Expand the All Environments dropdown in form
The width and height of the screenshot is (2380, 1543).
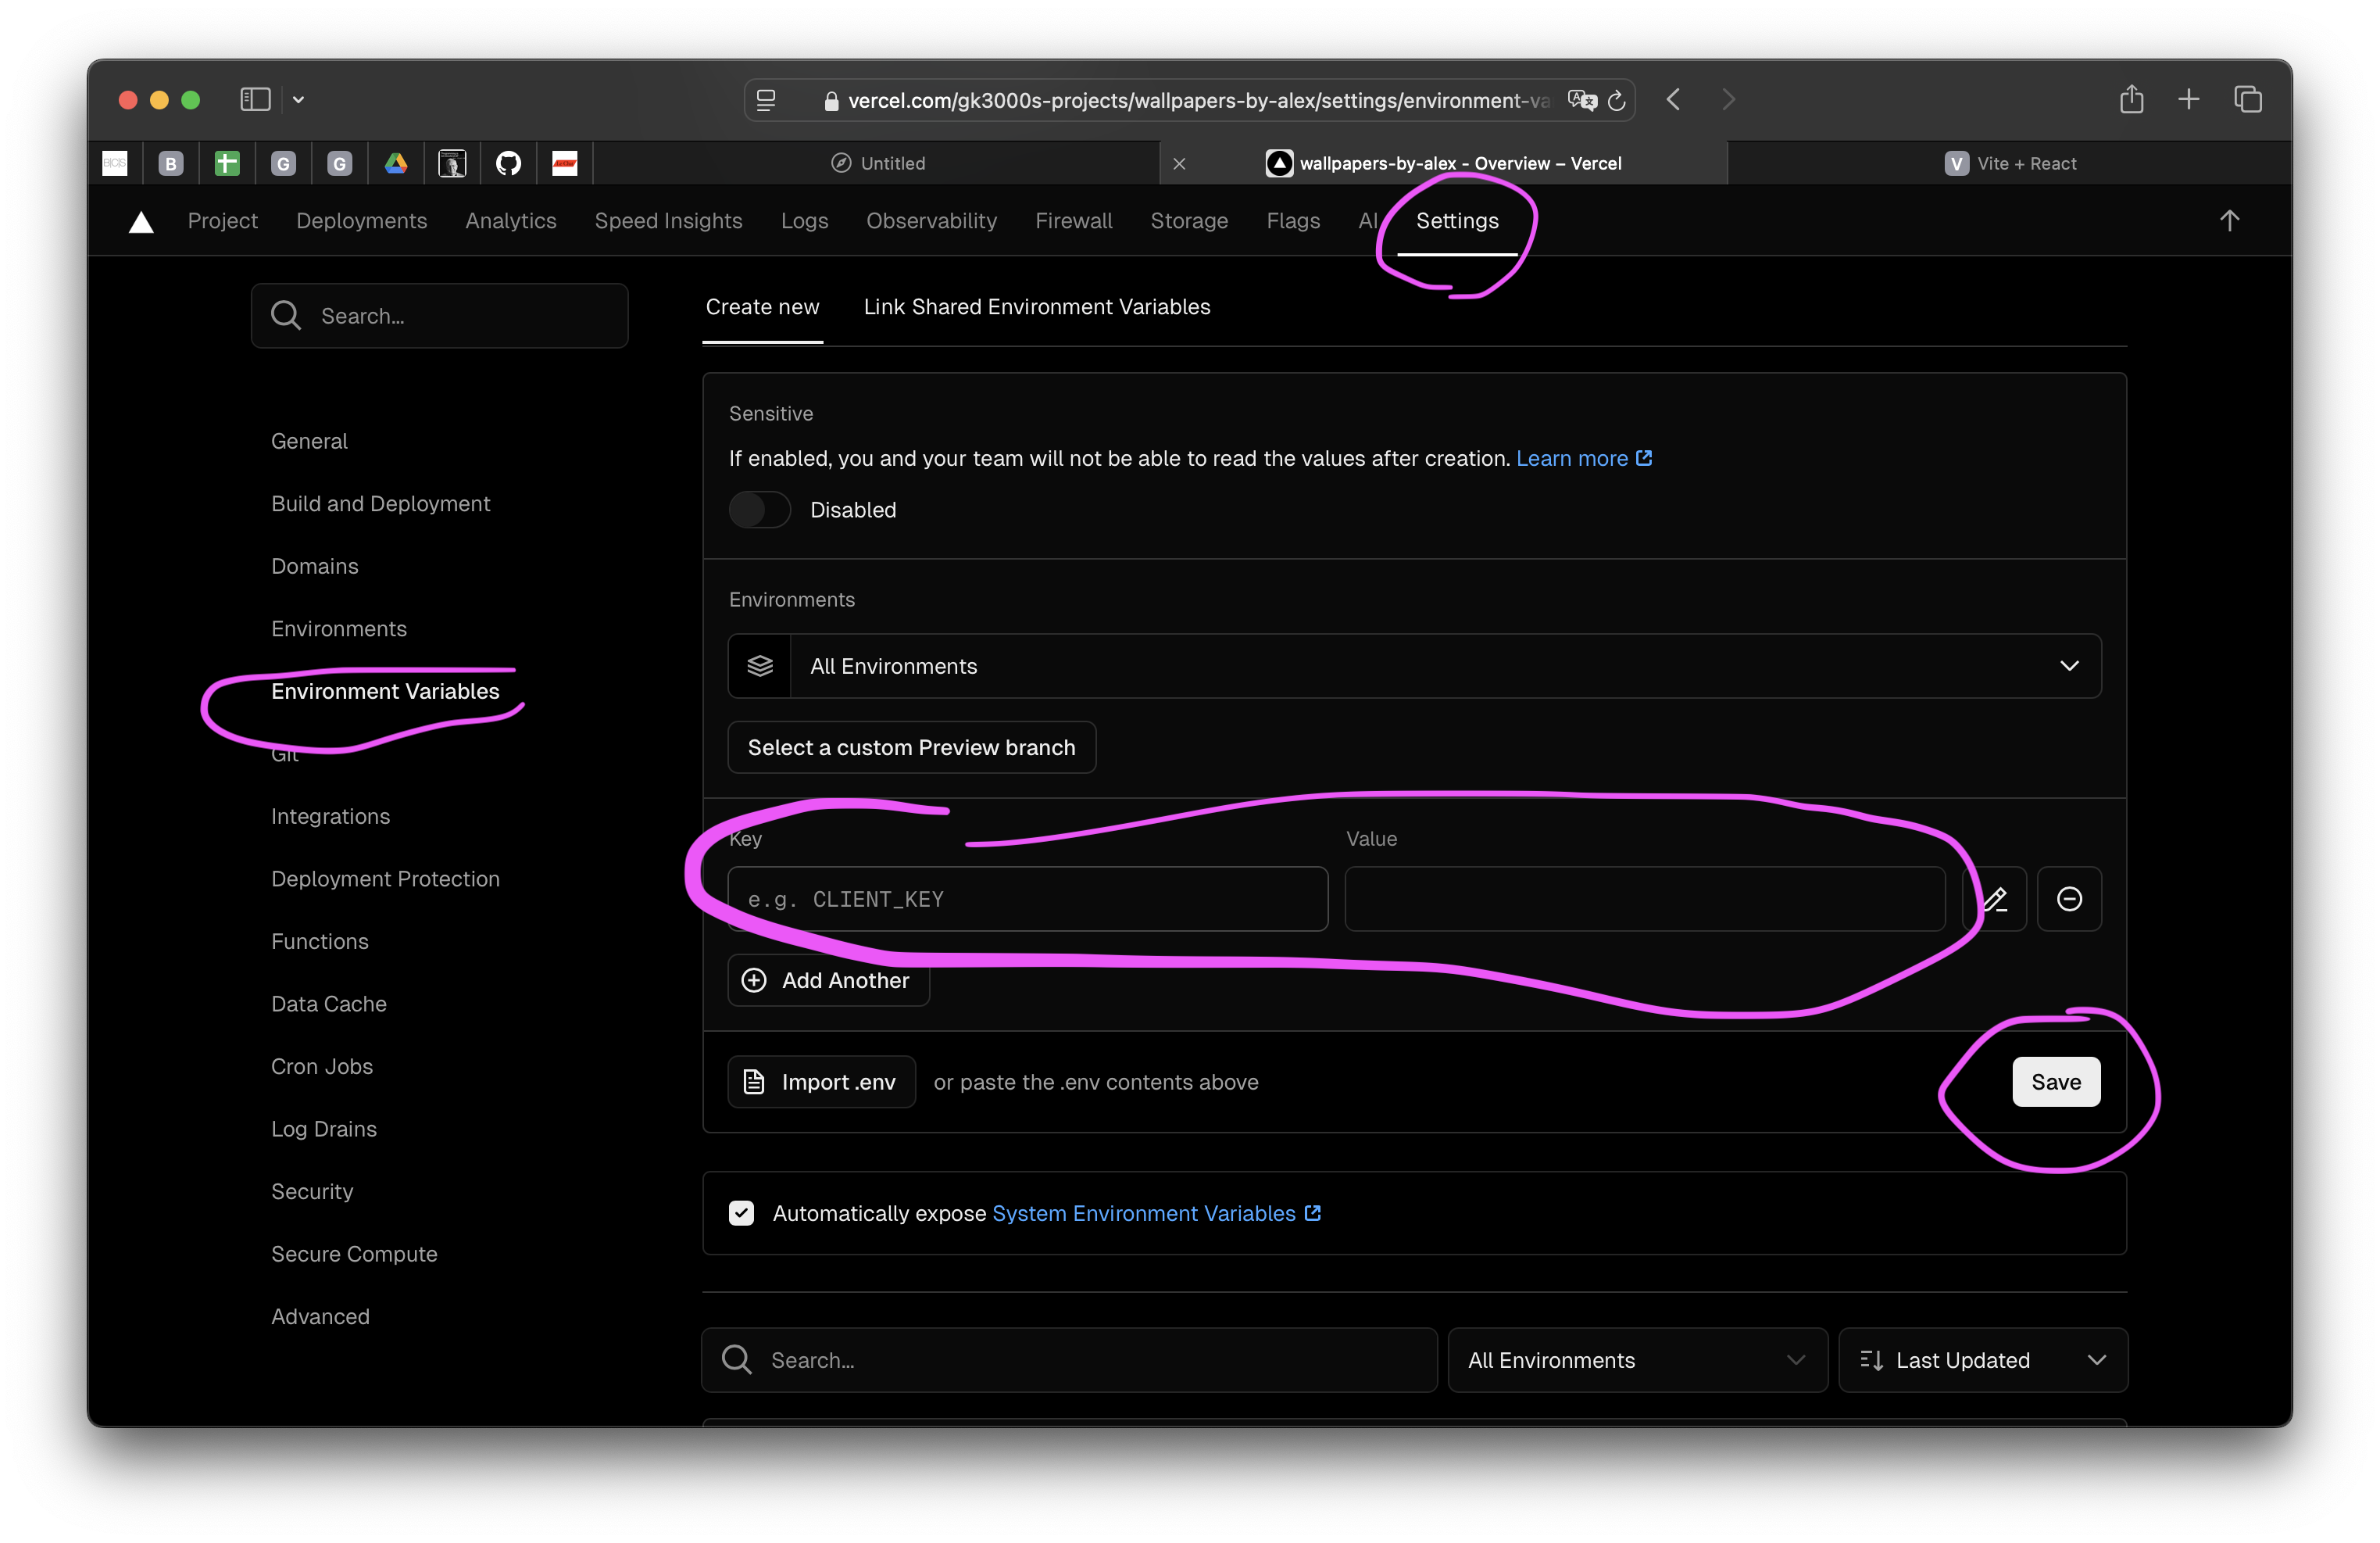[x=1414, y=665]
